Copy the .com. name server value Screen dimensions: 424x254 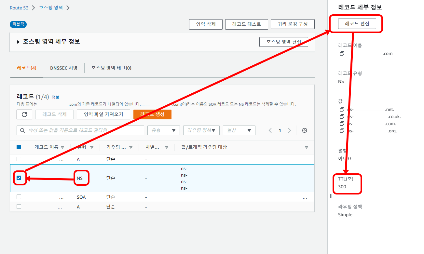[342, 124]
